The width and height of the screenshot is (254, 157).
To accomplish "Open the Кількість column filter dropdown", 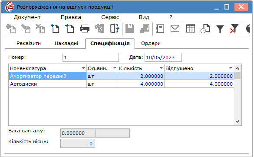I will pyautogui.click(x=161, y=68).
